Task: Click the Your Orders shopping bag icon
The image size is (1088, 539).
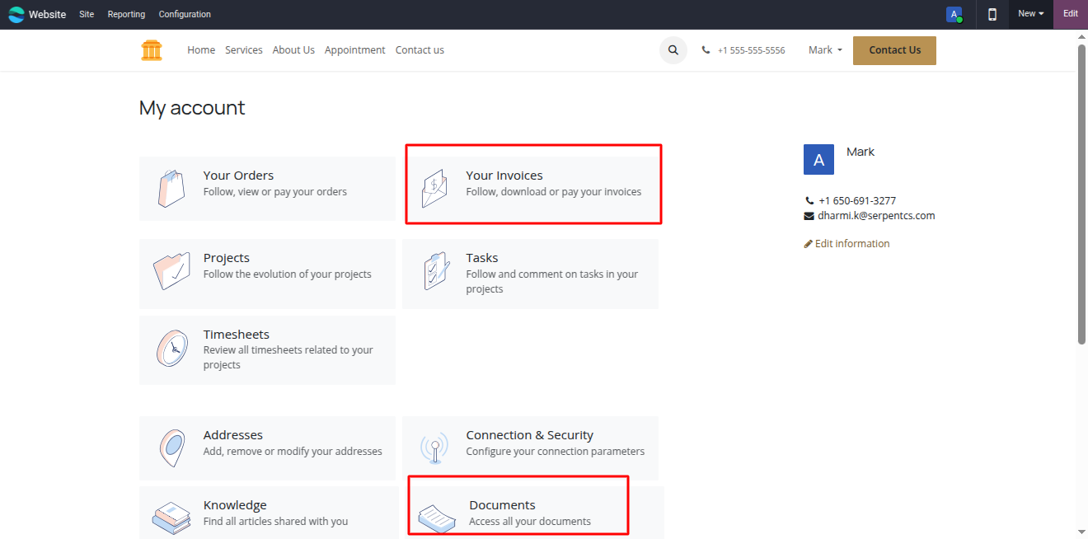Action: [x=171, y=189]
